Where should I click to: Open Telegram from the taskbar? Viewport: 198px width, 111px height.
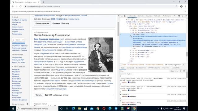pos(116,109)
